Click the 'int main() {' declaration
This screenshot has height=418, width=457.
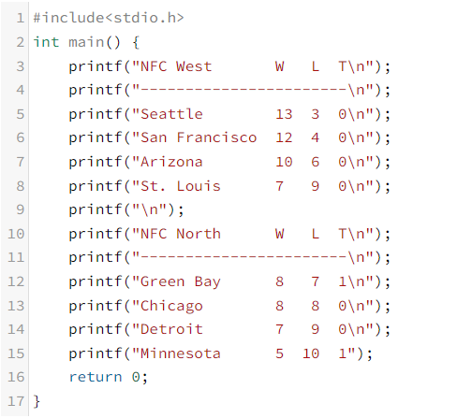[x=86, y=42]
